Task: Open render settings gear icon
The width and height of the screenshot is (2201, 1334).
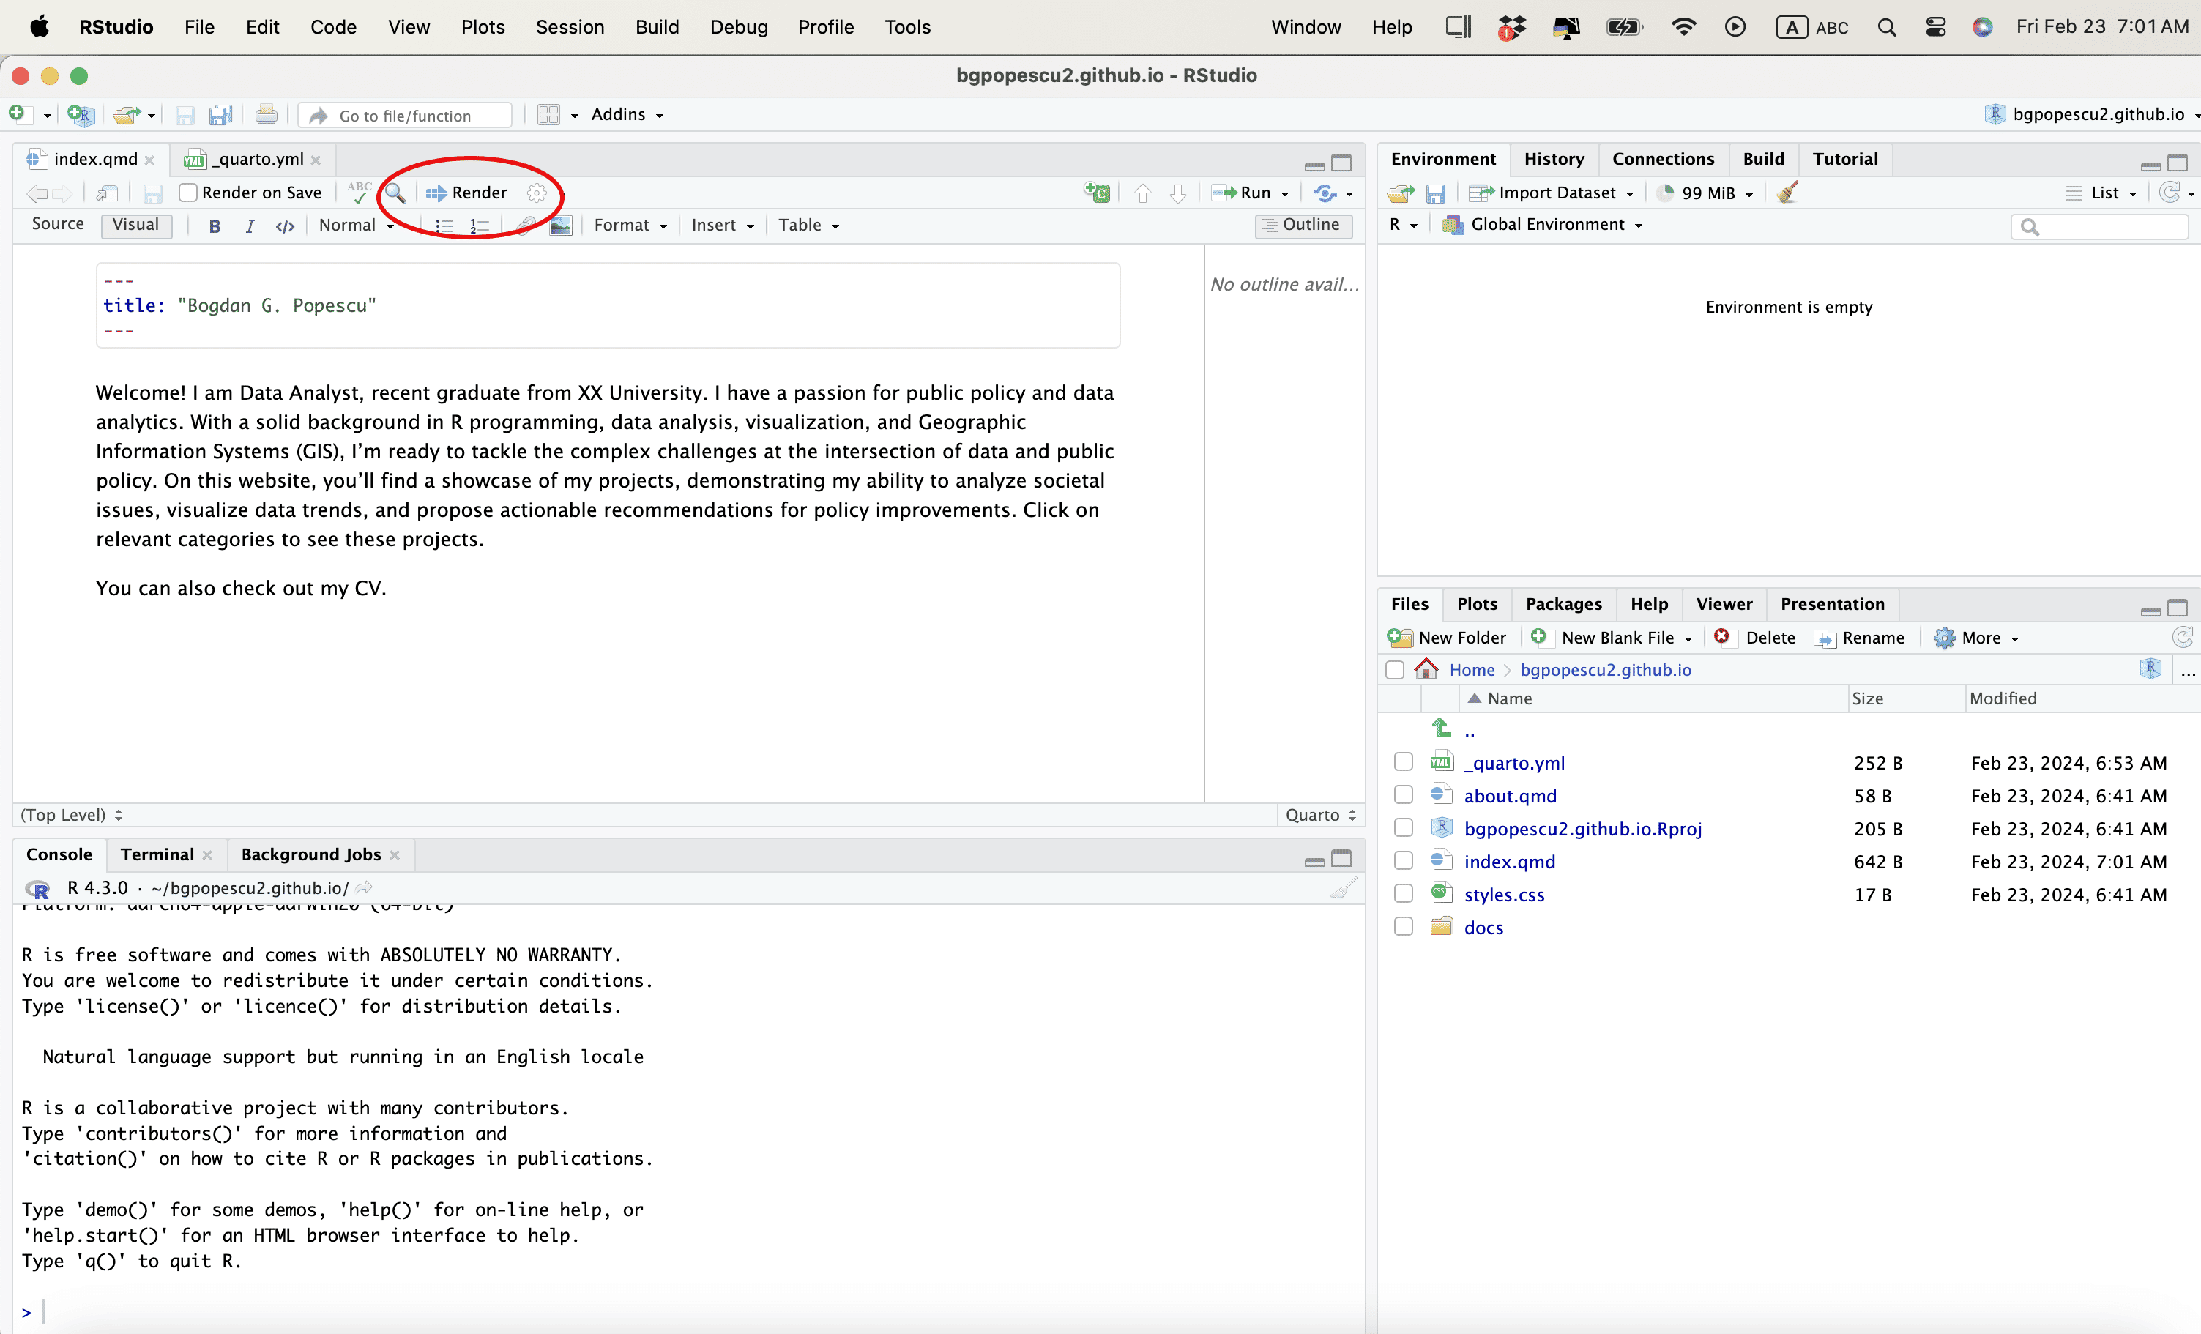Action: pos(537,192)
